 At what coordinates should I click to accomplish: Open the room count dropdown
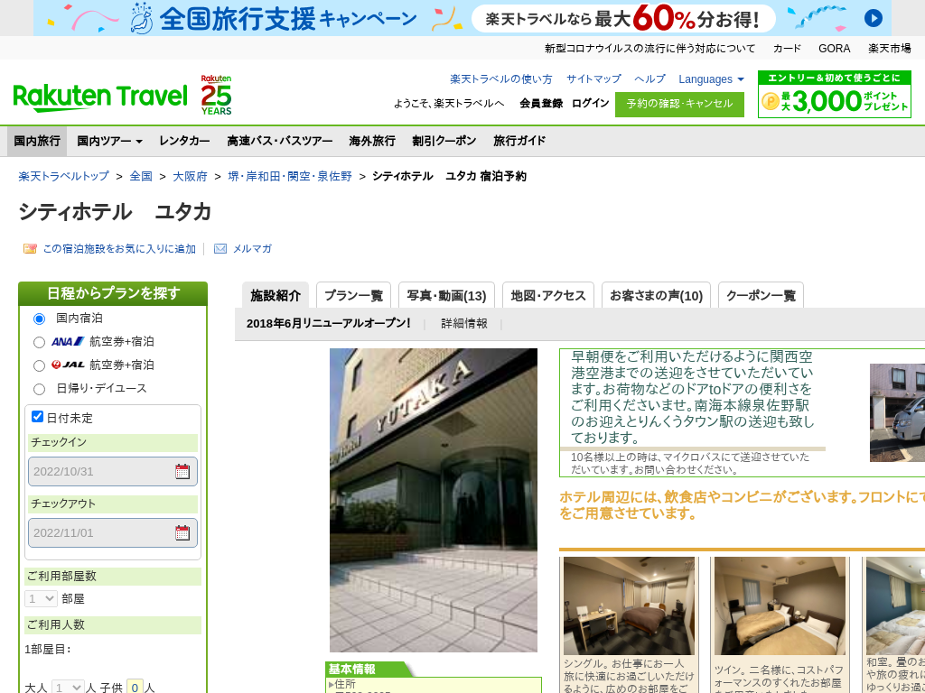pos(41,599)
